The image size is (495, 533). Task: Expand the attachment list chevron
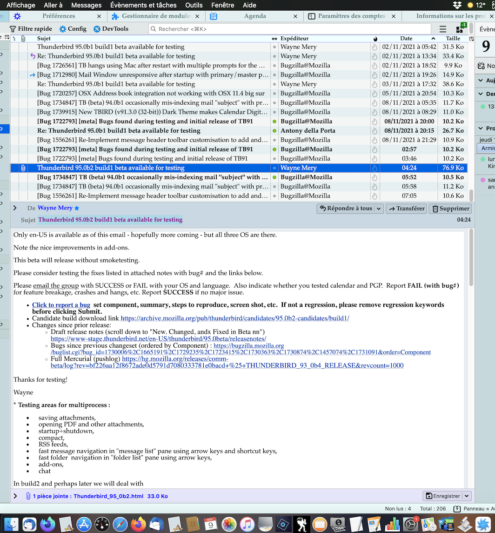(x=15, y=496)
